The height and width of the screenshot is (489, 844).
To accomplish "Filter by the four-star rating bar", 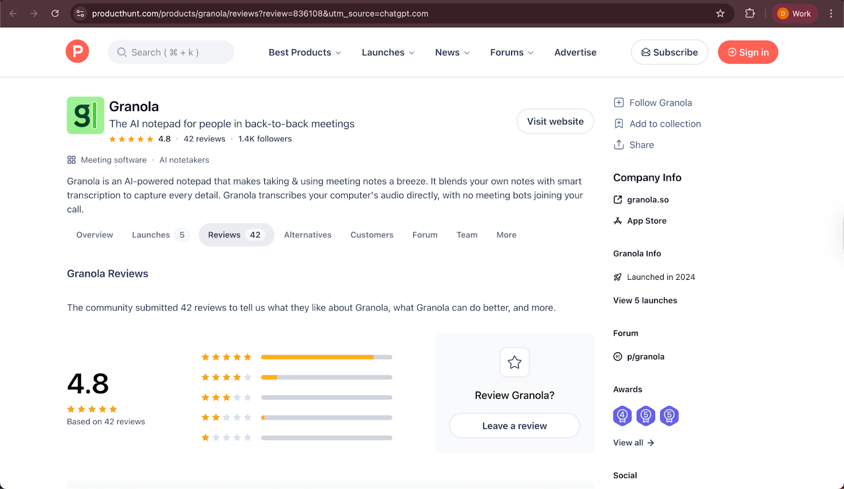I will tap(327, 377).
